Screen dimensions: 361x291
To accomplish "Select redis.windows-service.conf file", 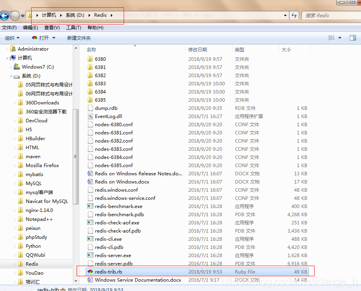I will pos(125,198).
